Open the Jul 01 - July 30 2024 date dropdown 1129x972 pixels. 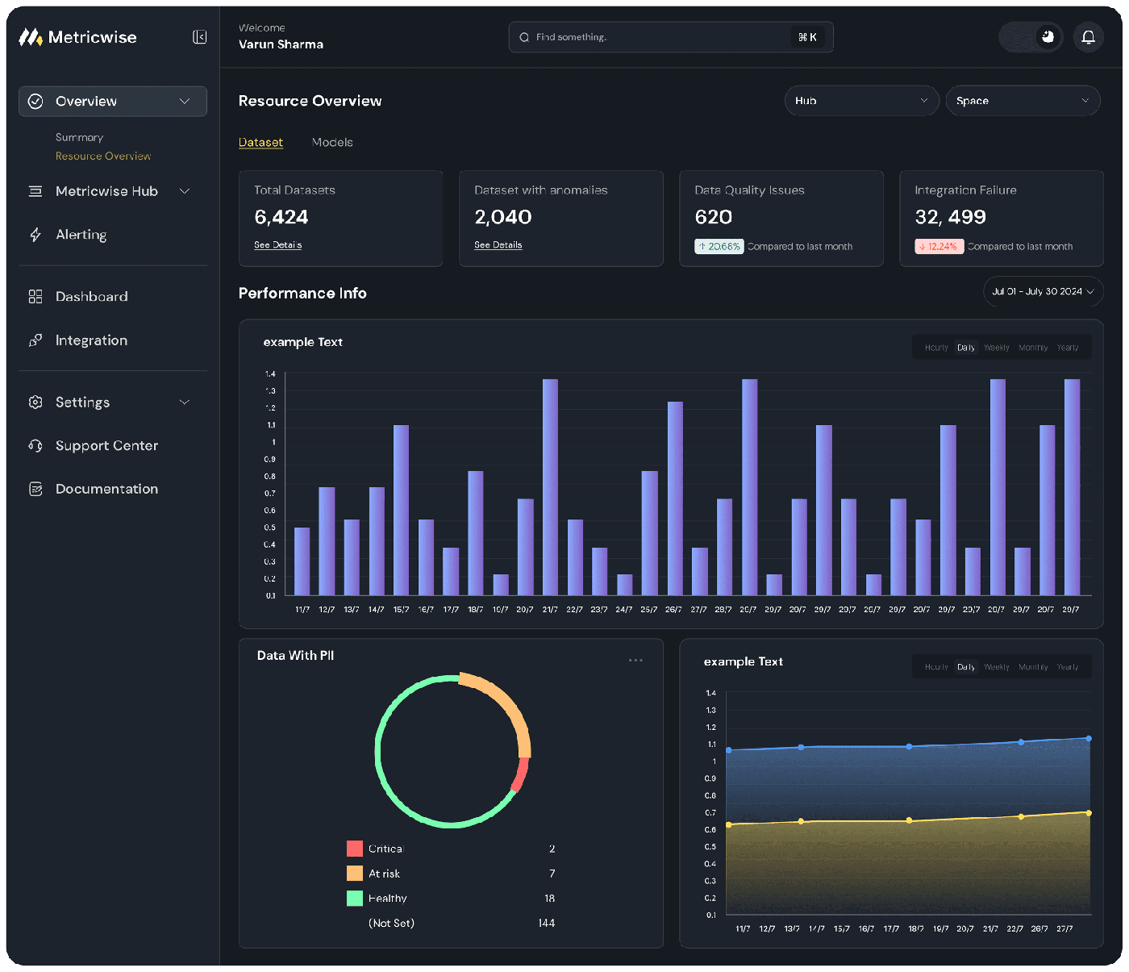point(1043,291)
